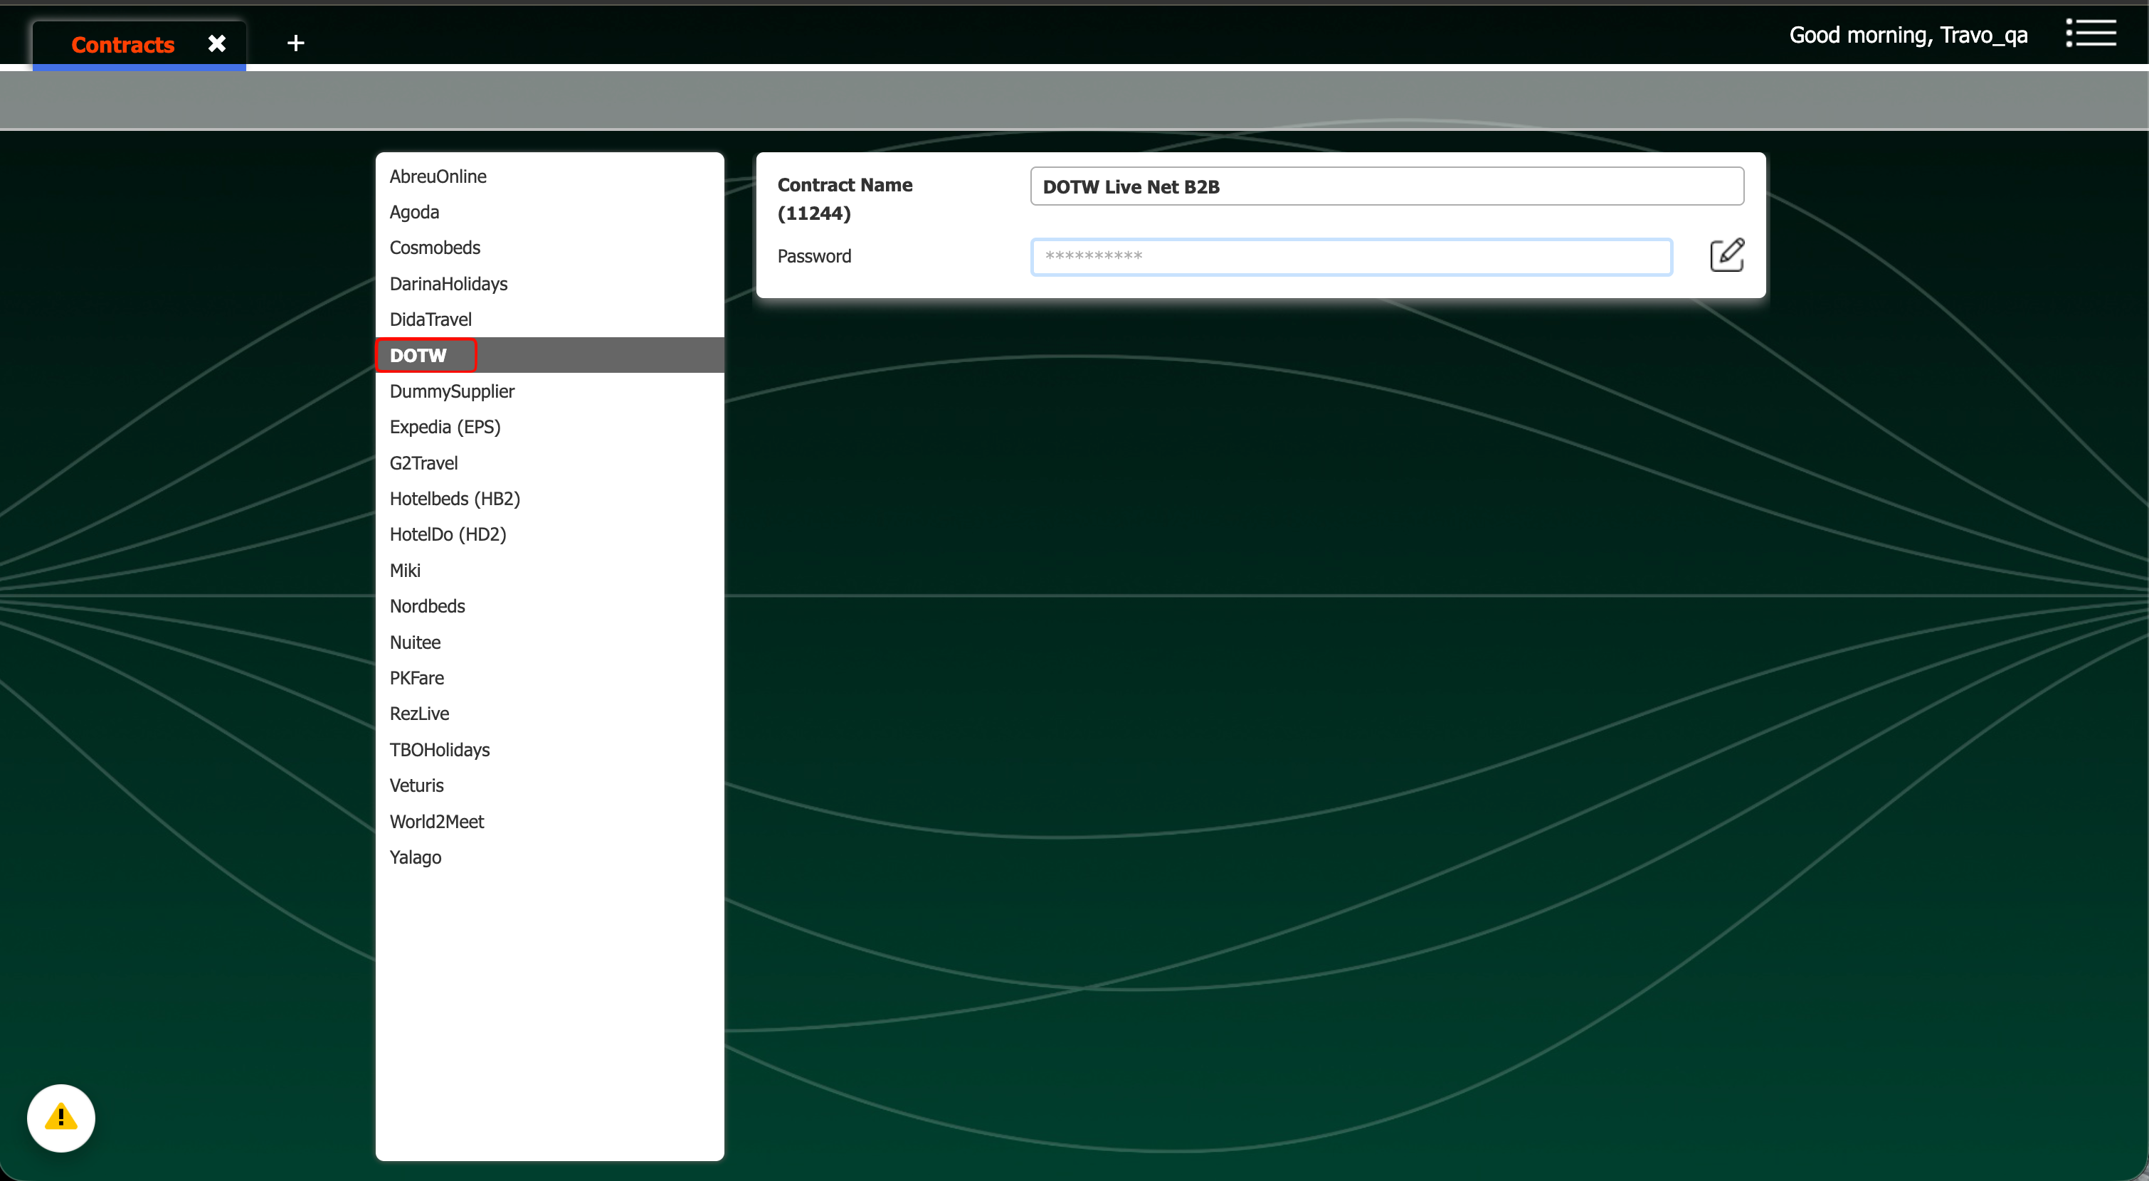The height and width of the screenshot is (1181, 2149).
Task: Choose Agoda from supplier list
Action: pyautogui.click(x=415, y=212)
